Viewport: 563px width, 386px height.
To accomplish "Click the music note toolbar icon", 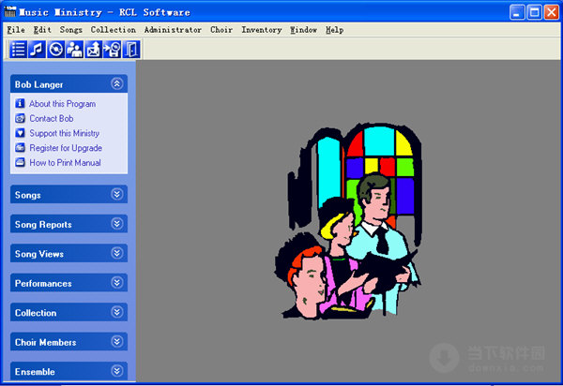I will tap(37, 49).
